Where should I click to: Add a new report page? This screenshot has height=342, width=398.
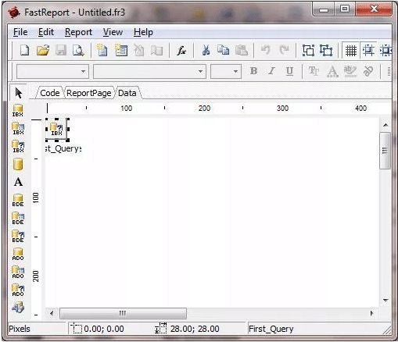pyautogui.click(x=102, y=50)
